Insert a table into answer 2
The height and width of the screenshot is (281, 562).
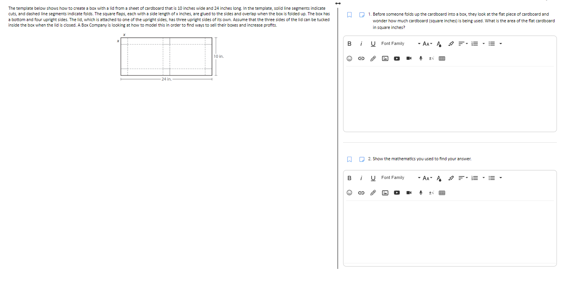click(x=442, y=193)
